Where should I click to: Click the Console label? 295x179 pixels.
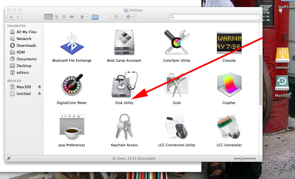point(229,61)
